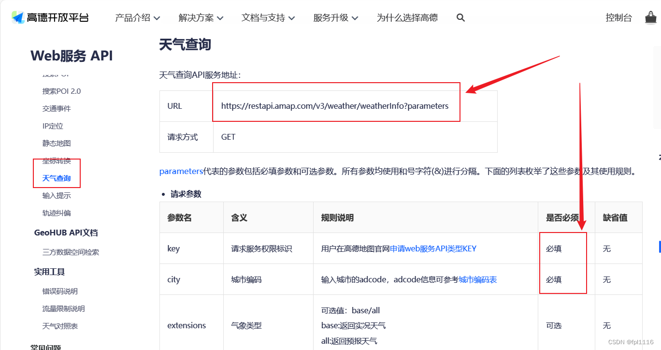
Task: Click the blue parameters link text
Action: [x=181, y=171]
